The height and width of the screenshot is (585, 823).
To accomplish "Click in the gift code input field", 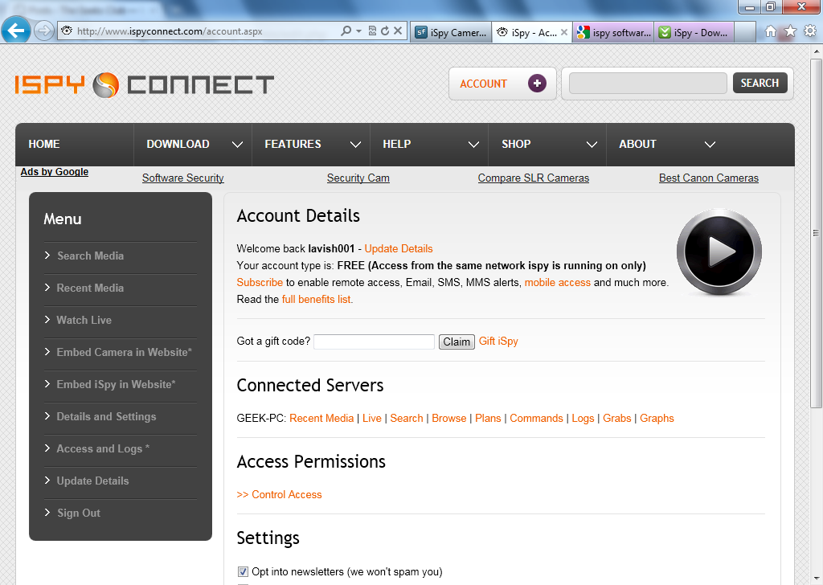I will tap(375, 342).
